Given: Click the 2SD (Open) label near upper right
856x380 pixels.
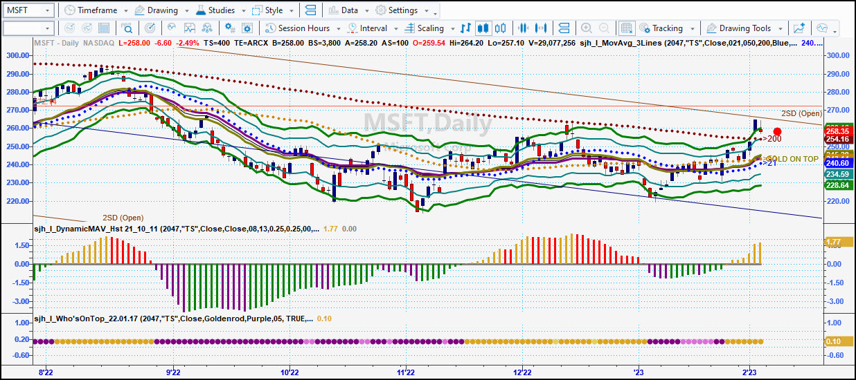Looking at the screenshot, I should tap(801, 113).
